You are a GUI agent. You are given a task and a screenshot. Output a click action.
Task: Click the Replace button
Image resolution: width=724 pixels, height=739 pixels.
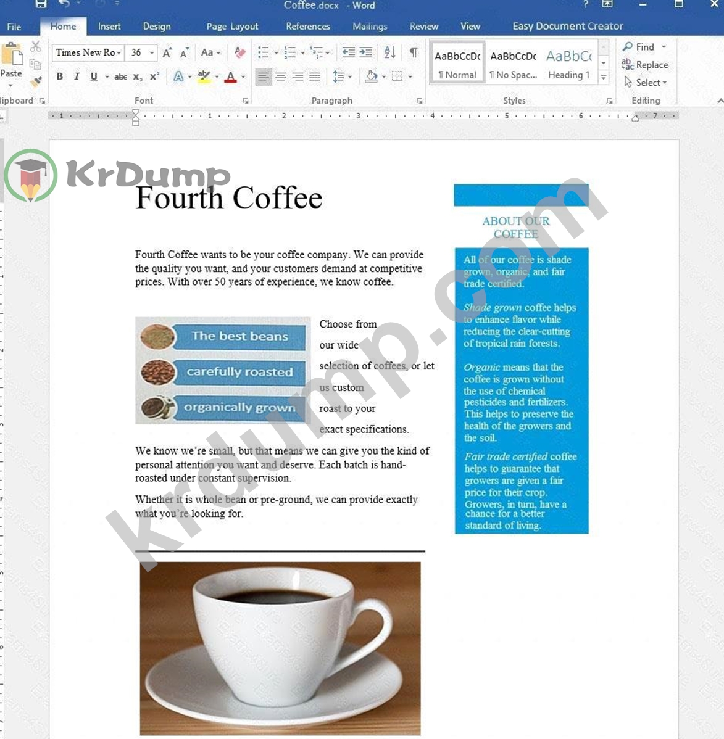click(645, 65)
